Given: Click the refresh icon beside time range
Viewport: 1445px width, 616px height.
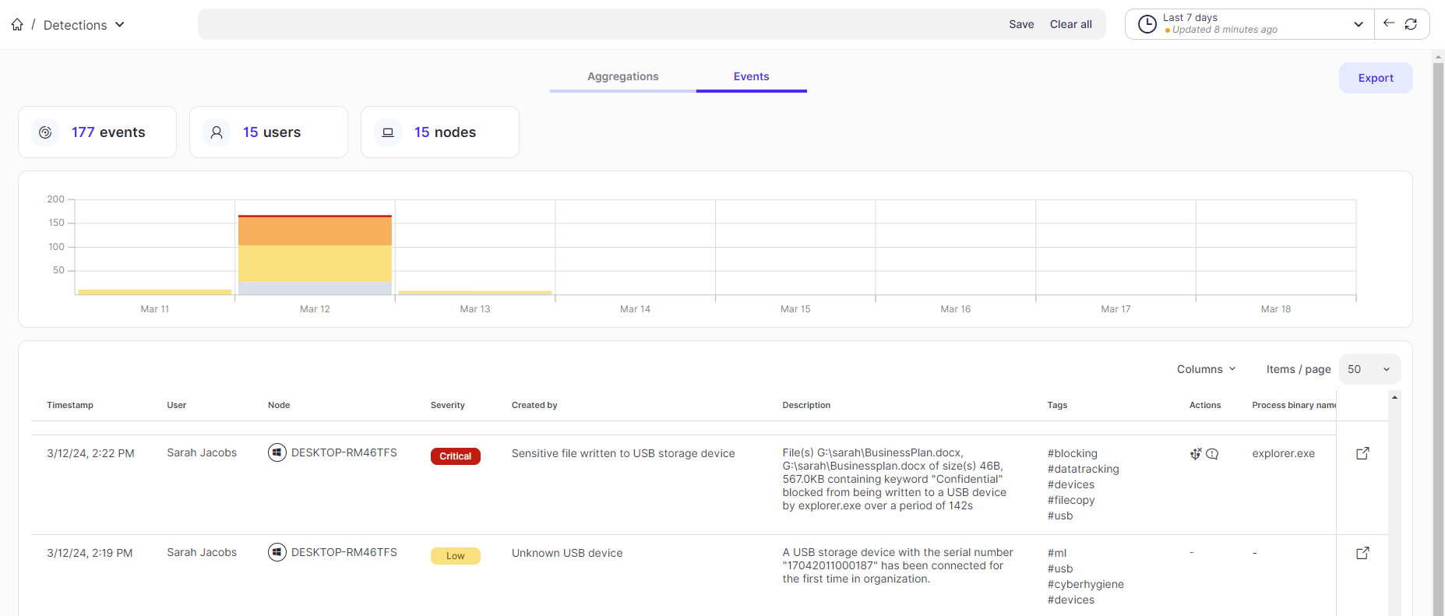Looking at the screenshot, I should click(x=1411, y=24).
